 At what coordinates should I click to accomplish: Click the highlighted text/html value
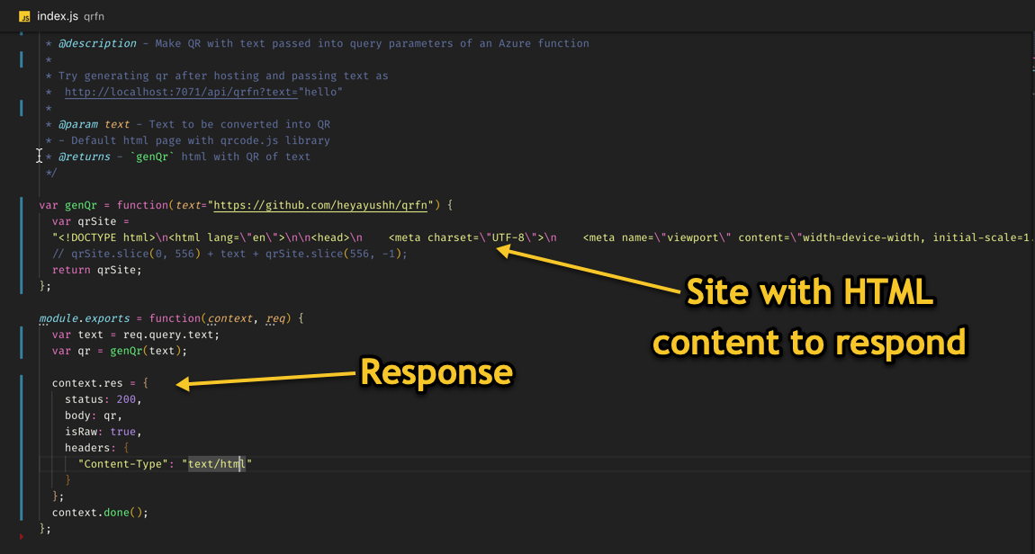(x=217, y=464)
